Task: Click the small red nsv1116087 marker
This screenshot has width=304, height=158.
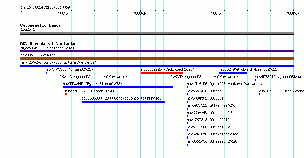Action: point(66,94)
